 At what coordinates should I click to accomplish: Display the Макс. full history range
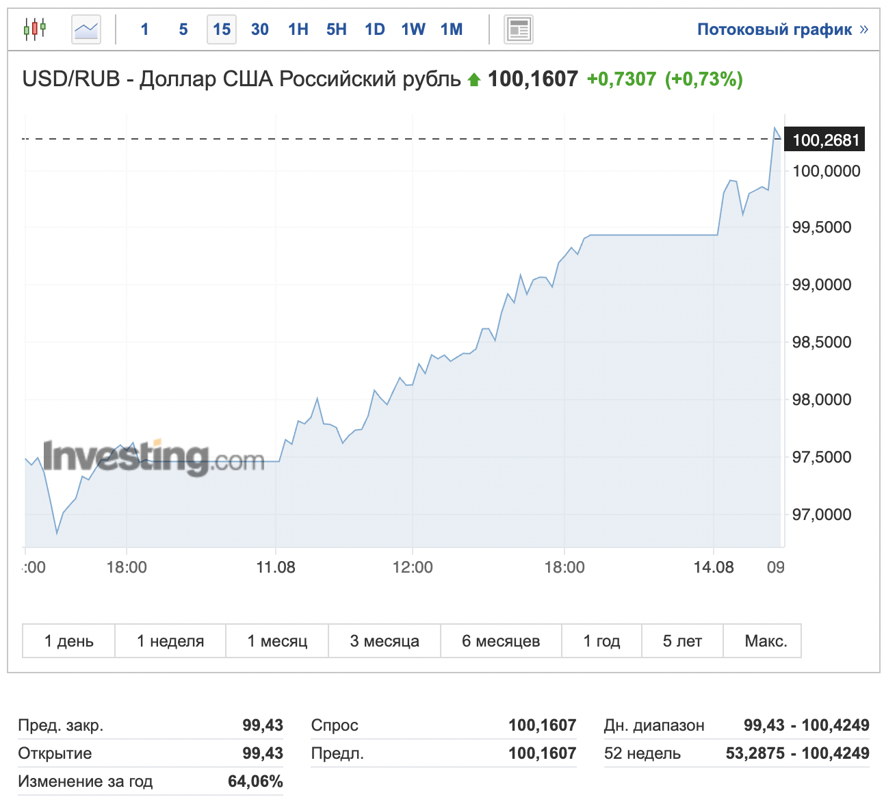766,641
